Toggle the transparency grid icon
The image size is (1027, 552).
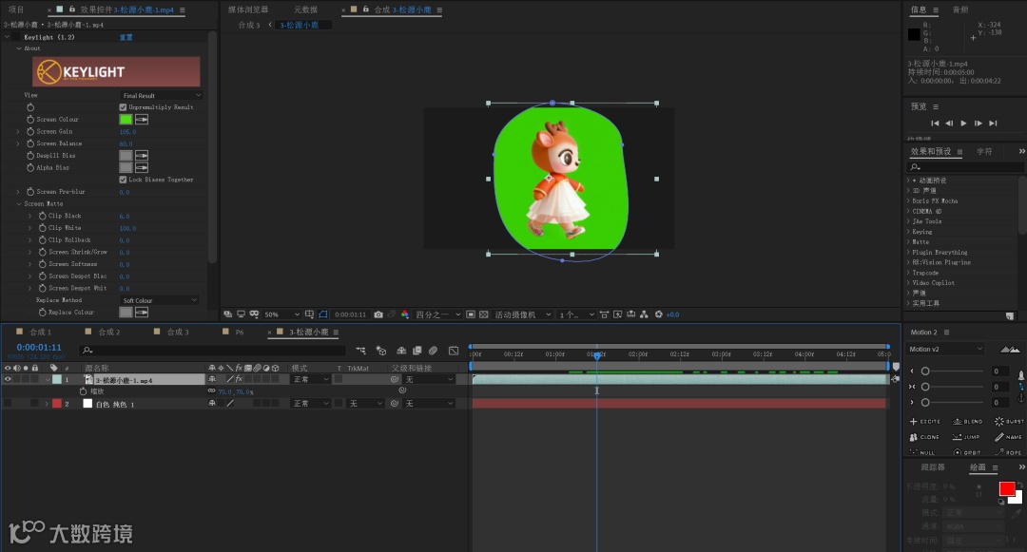click(483, 314)
